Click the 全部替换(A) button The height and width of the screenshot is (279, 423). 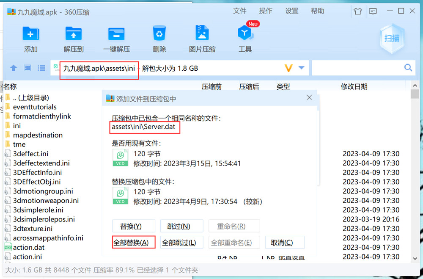coord(134,243)
